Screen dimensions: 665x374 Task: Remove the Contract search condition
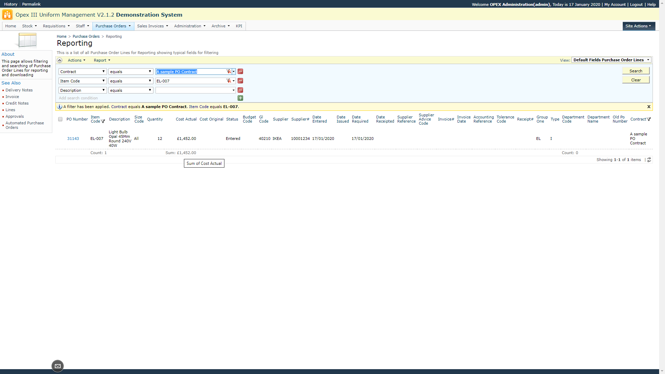[240, 71]
